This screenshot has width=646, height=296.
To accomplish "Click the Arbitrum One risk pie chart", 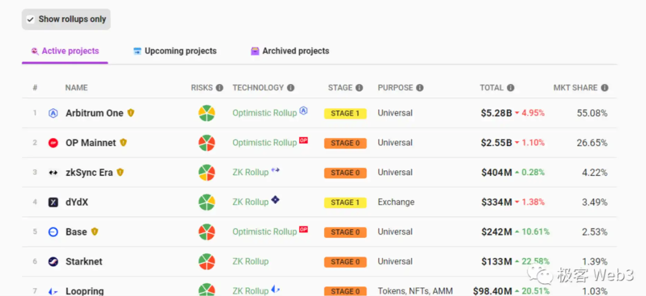I will point(207,113).
